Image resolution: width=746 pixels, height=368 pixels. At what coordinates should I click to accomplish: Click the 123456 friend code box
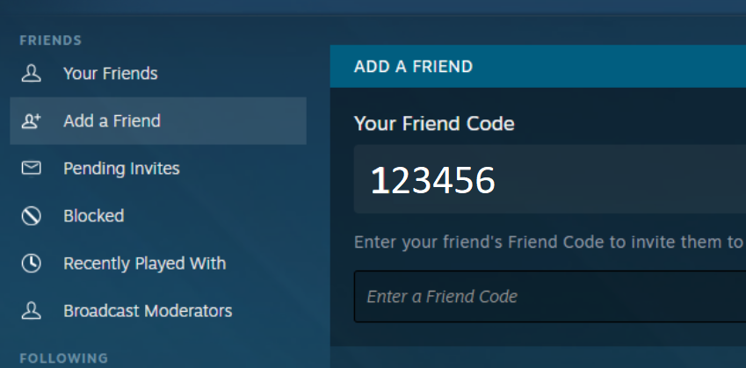point(550,179)
